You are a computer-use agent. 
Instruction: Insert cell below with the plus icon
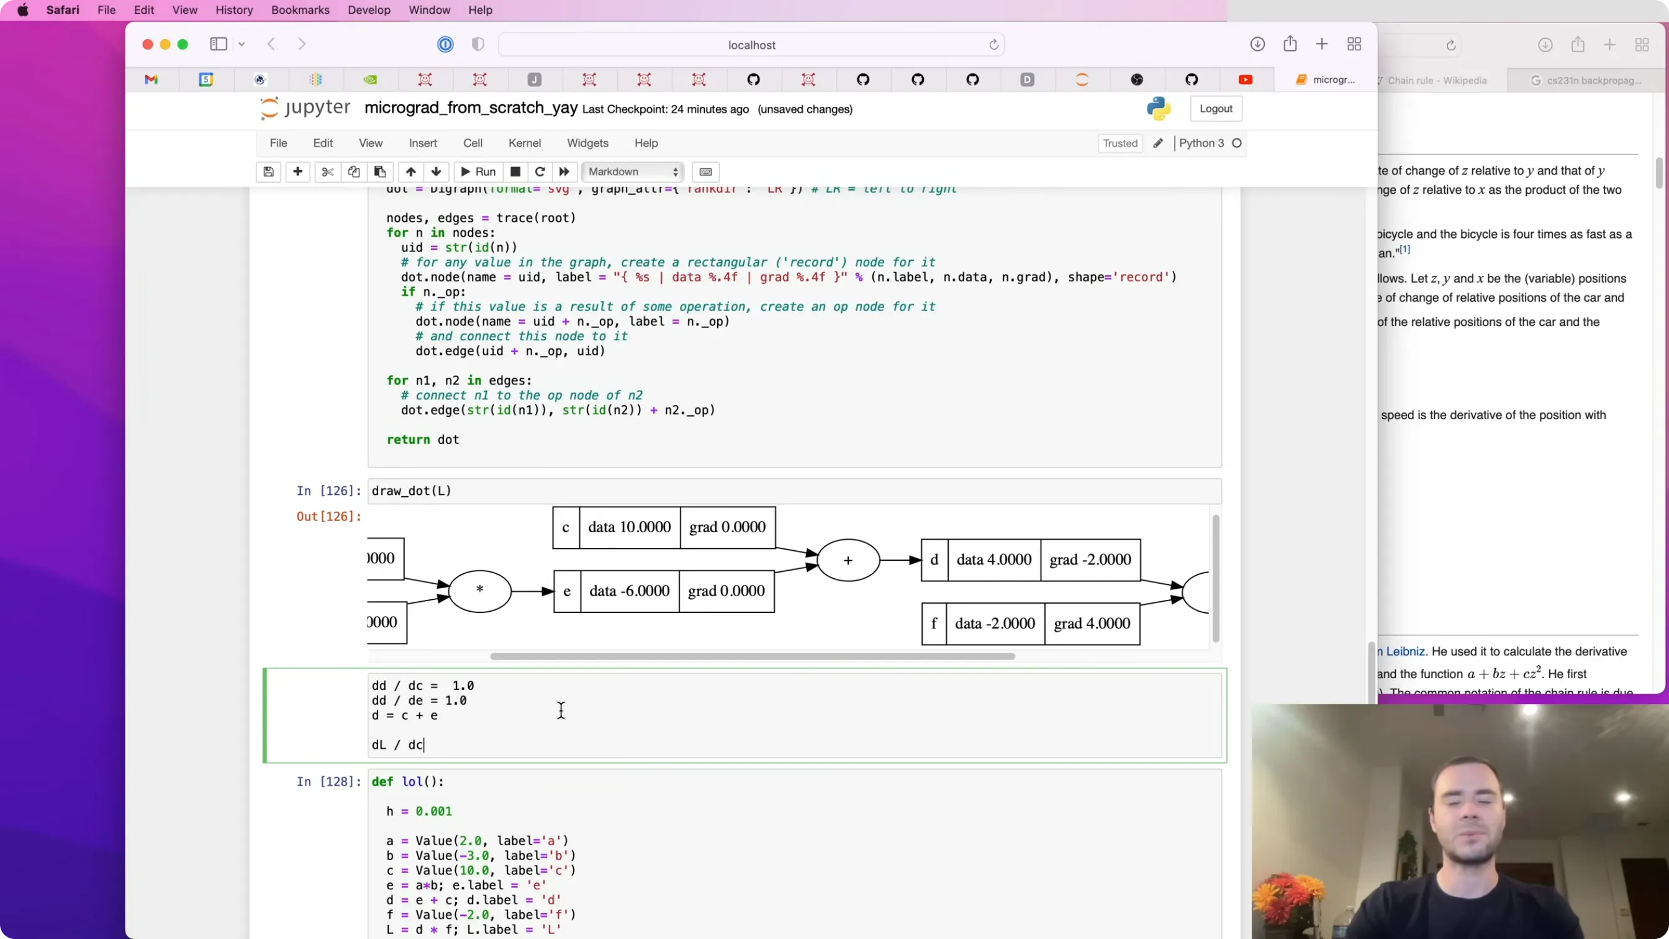(x=297, y=172)
